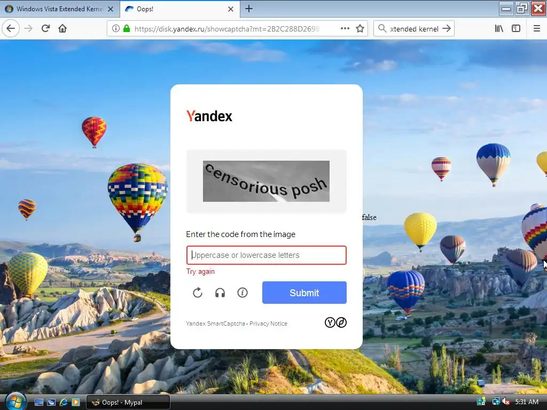Screen dimensions: 547x410
Task: Minimize the browser window
Action: tap(506, 9)
